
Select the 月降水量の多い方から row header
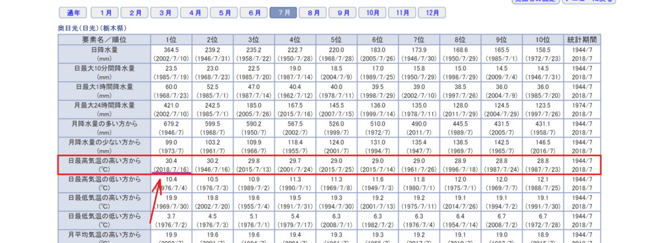105,128
